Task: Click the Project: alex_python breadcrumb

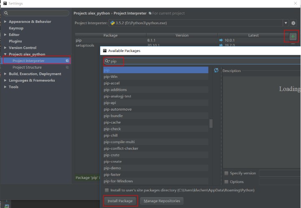Action: click(92, 13)
